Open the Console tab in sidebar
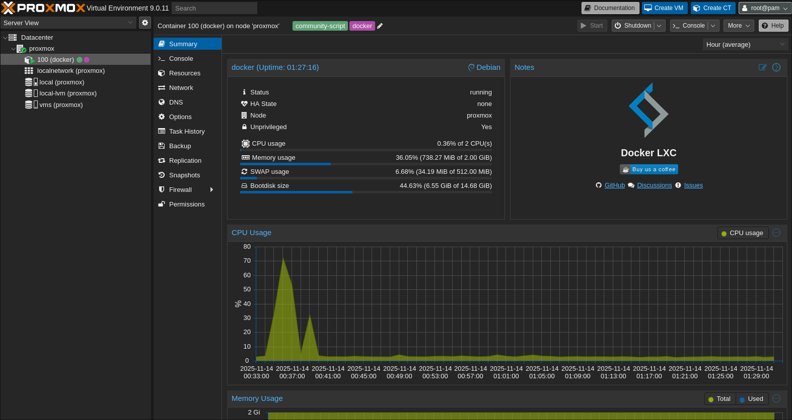 pos(187,59)
